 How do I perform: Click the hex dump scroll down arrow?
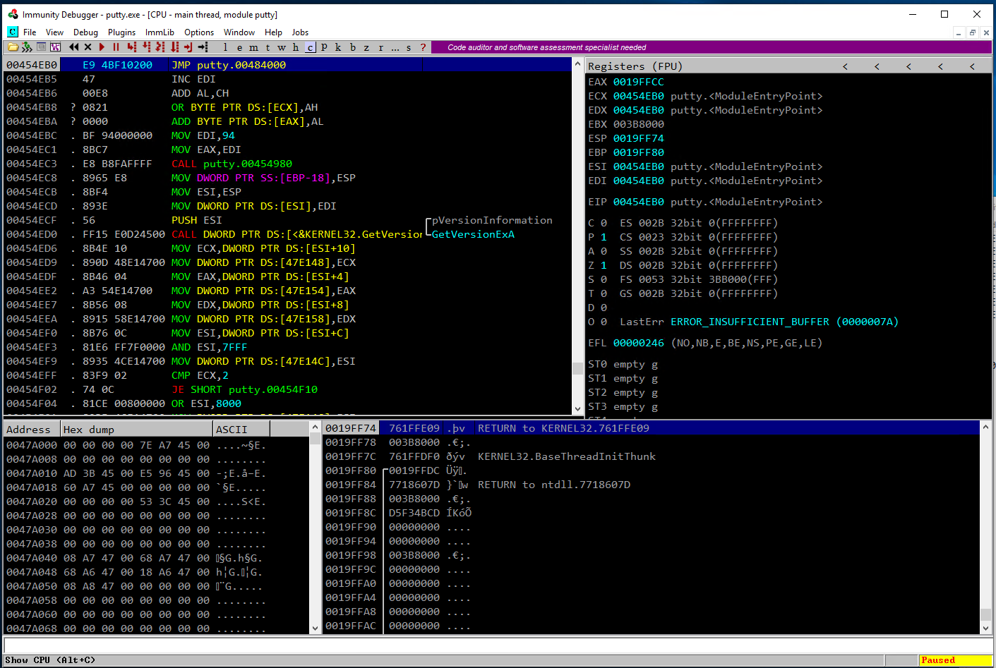coord(315,627)
